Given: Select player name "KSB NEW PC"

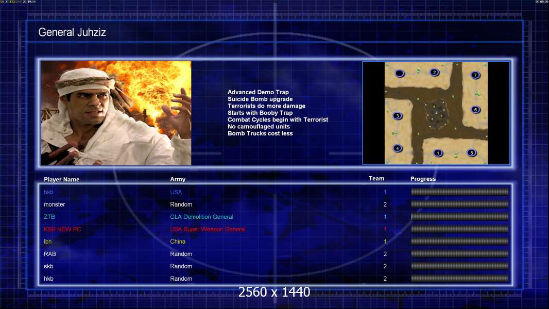Looking at the screenshot, I should tap(62, 229).
